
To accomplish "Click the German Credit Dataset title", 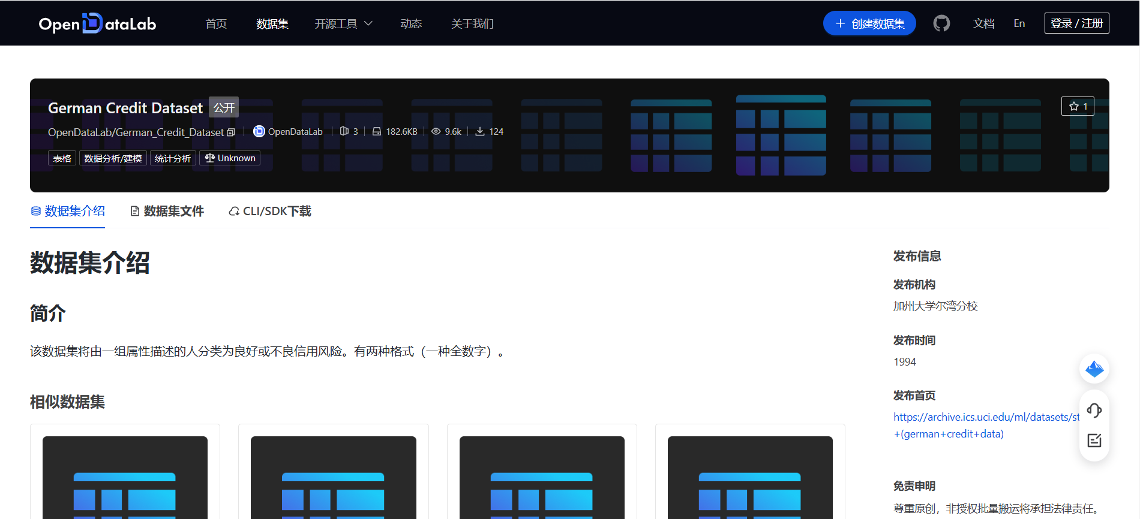I will (125, 108).
